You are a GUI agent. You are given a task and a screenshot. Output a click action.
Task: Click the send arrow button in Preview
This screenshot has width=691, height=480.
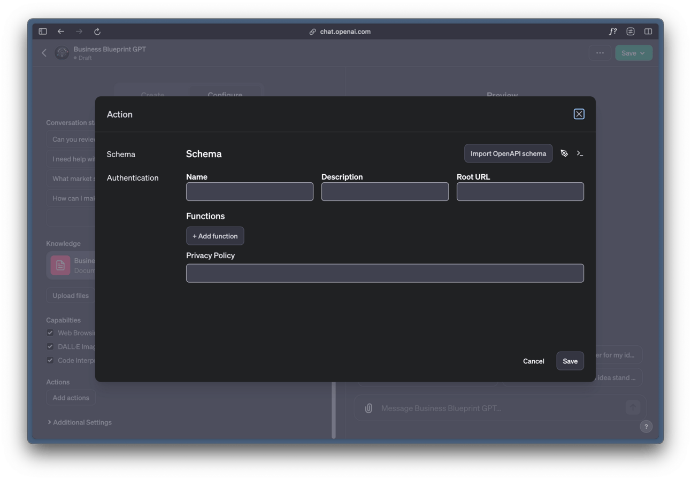pos(633,407)
